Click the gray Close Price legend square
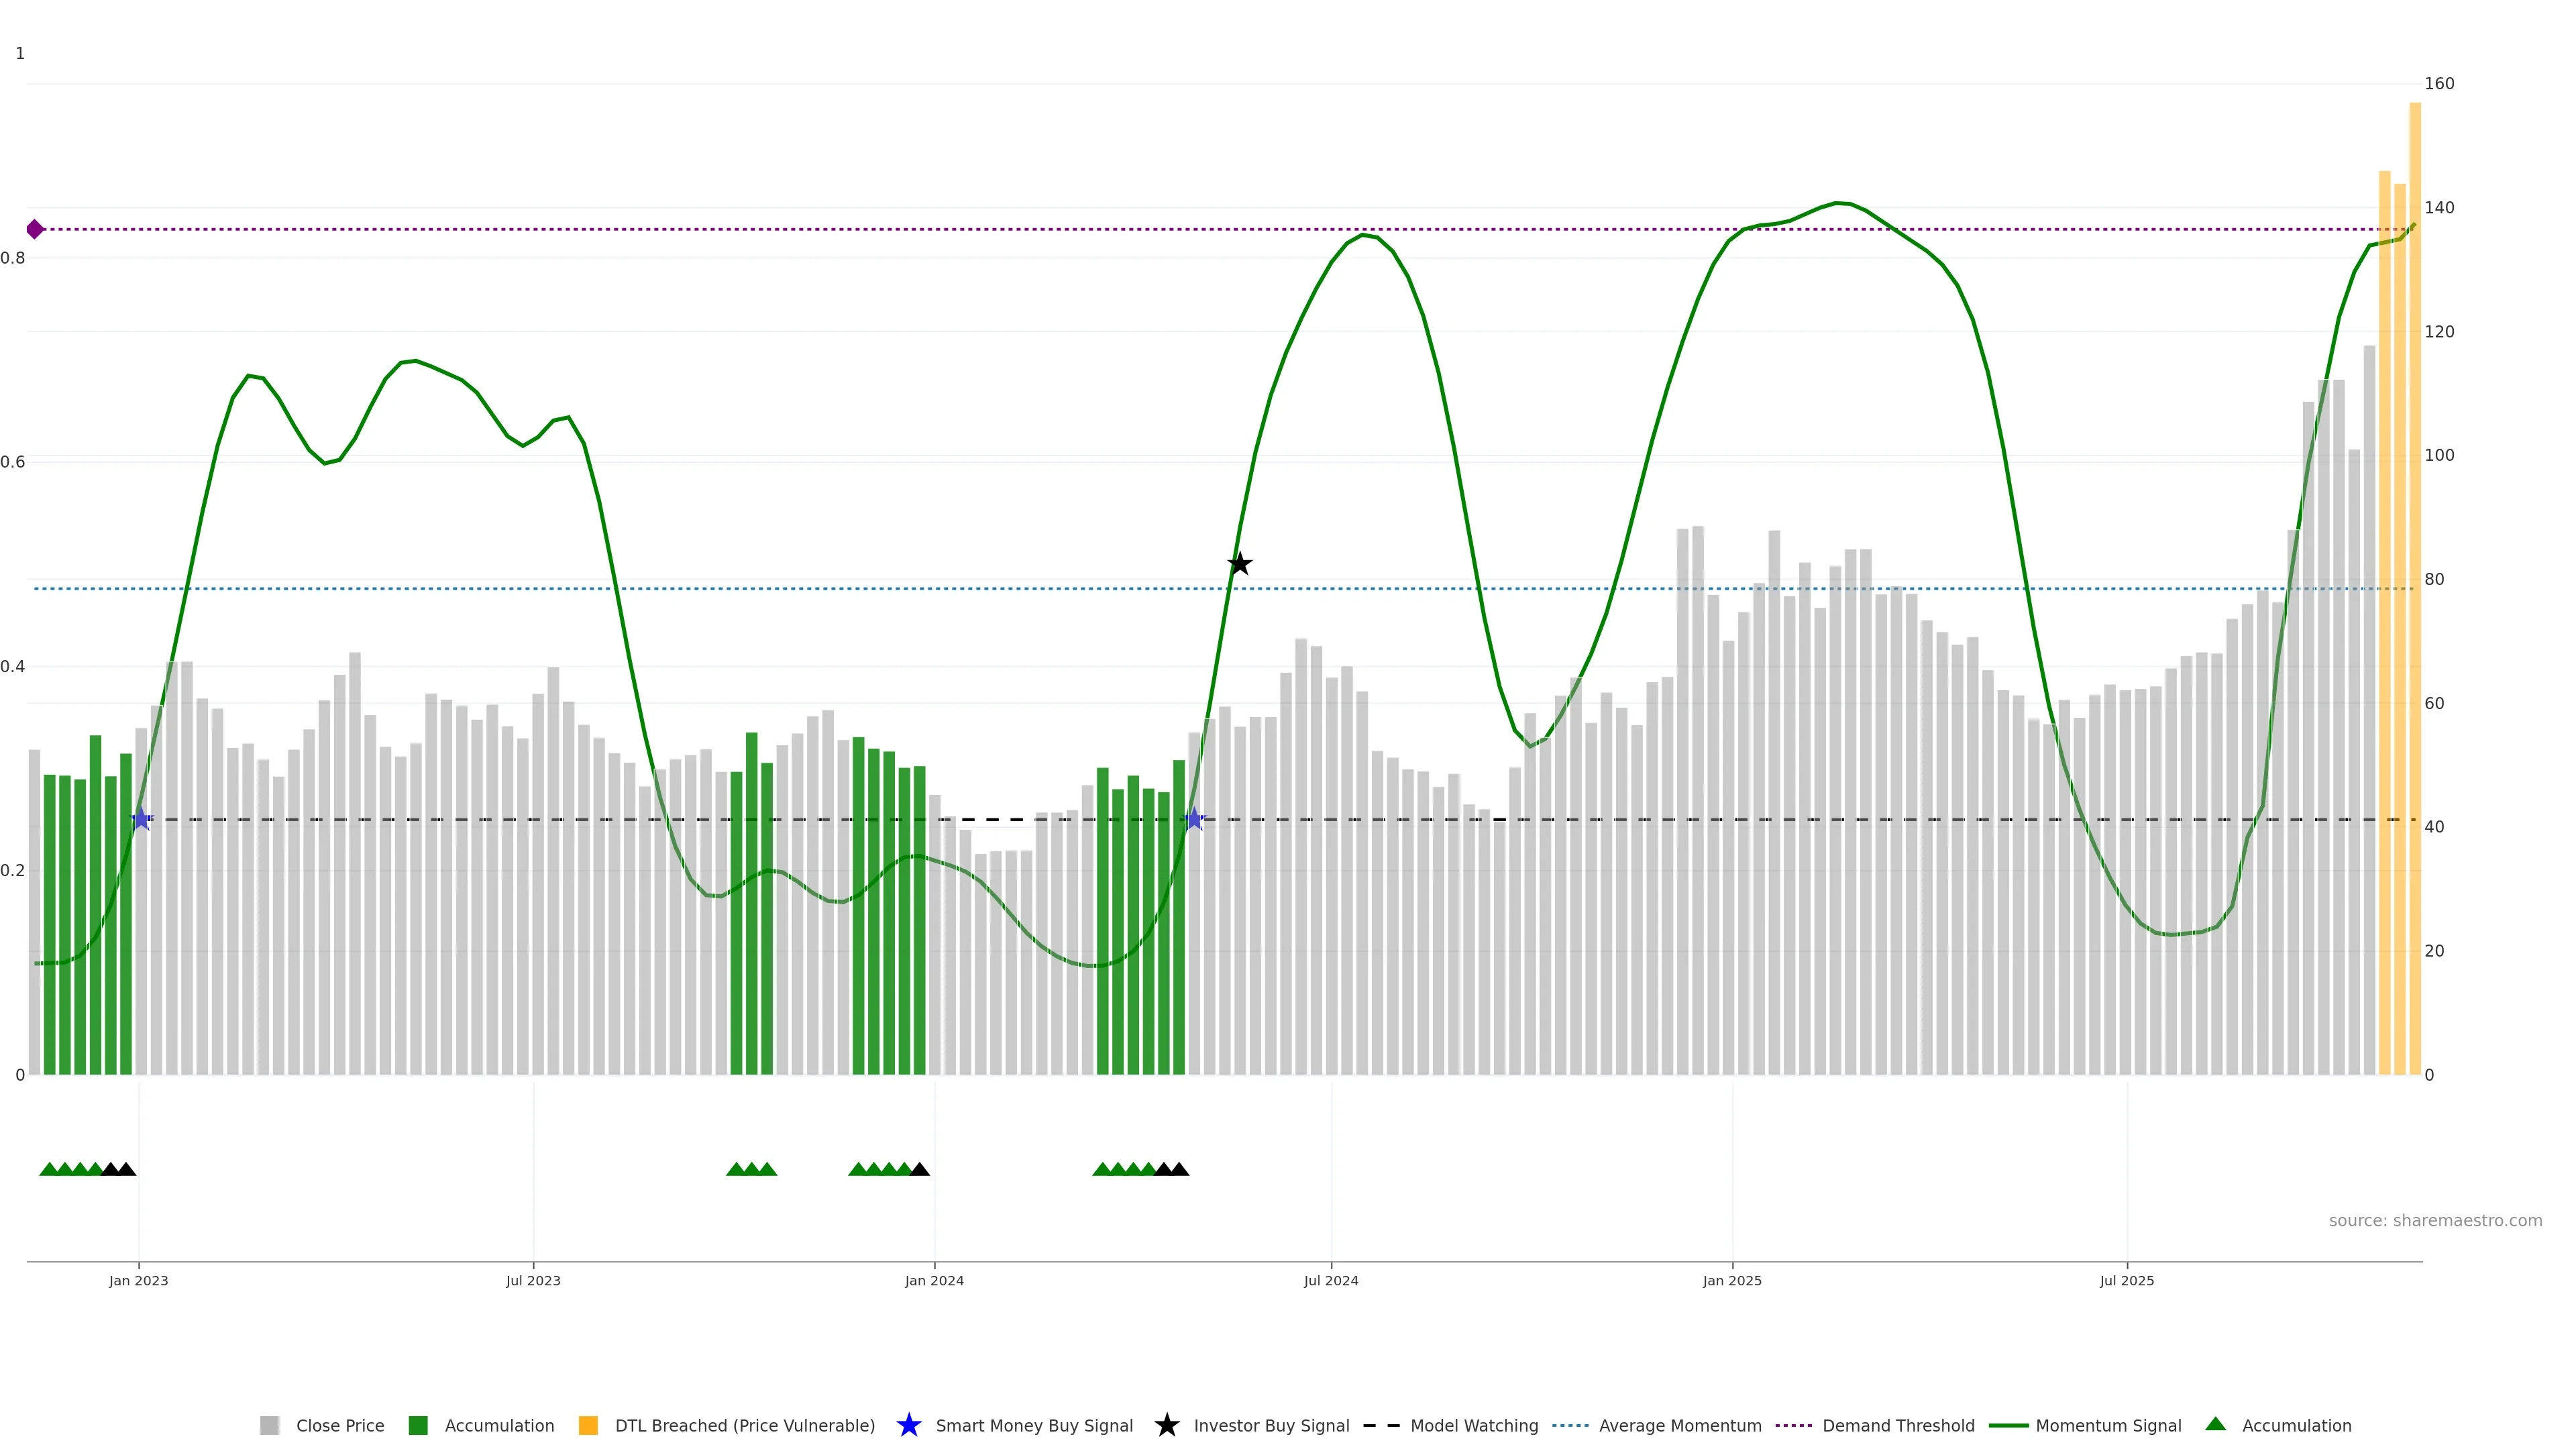This screenshot has height=1449, width=2576. [269, 1425]
